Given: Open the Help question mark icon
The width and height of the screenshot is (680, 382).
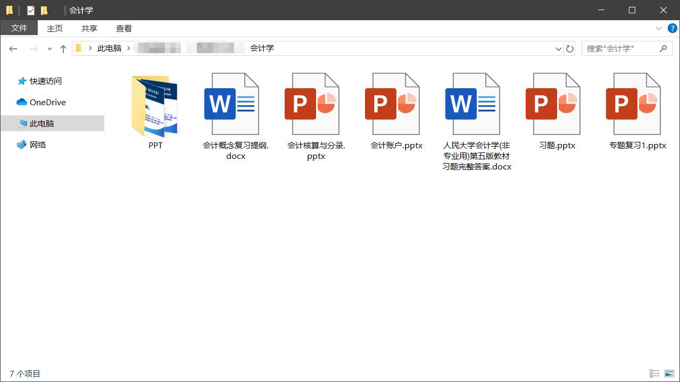Looking at the screenshot, I should pyautogui.click(x=672, y=28).
